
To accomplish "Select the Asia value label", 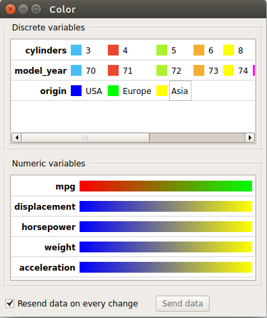I will (x=179, y=91).
